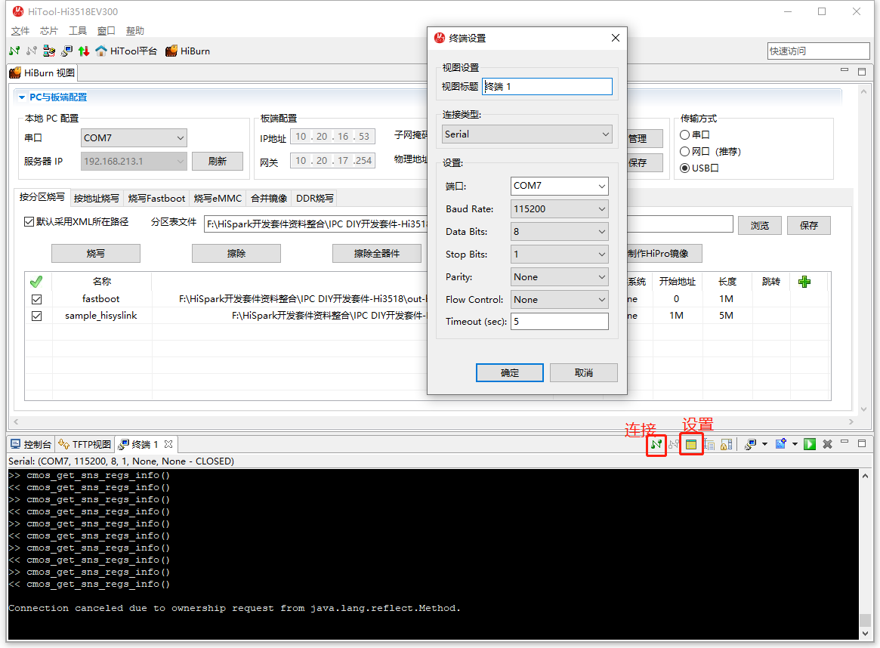Close the 终端设置 dialog with X
The width and height of the screenshot is (880, 648).
tap(616, 38)
